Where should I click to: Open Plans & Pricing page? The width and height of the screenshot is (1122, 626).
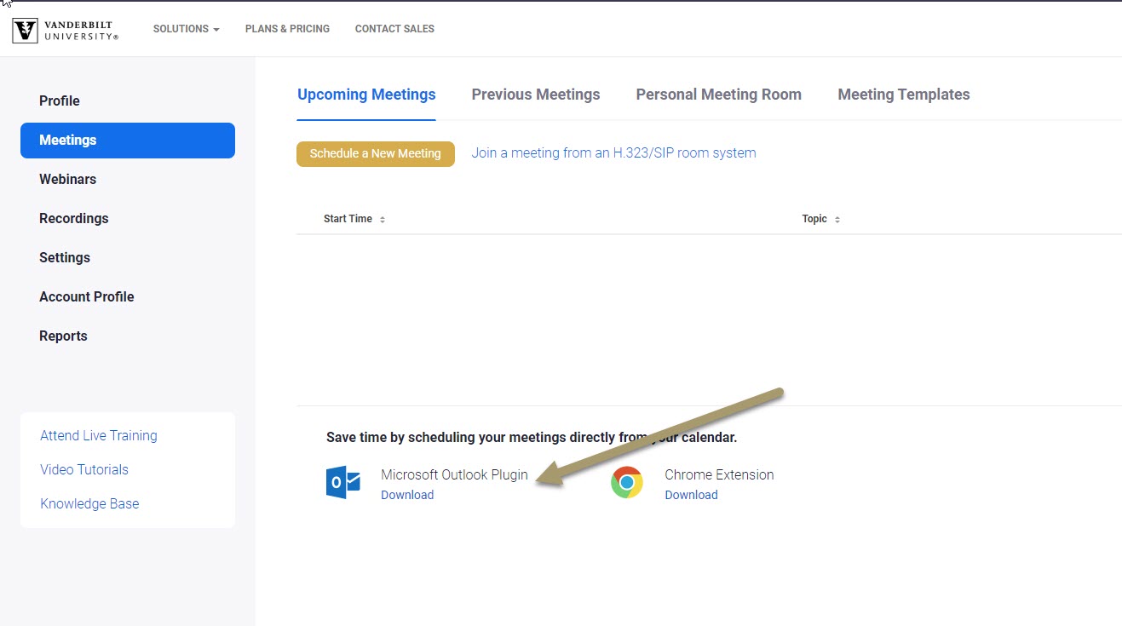point(287,29)
